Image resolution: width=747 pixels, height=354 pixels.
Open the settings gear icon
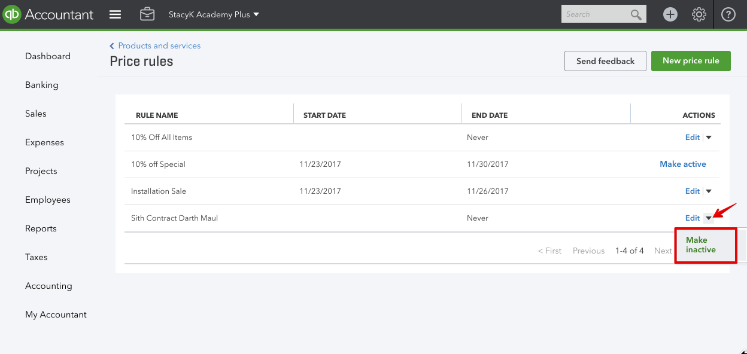pyautogui.click(x=699, y=14)
